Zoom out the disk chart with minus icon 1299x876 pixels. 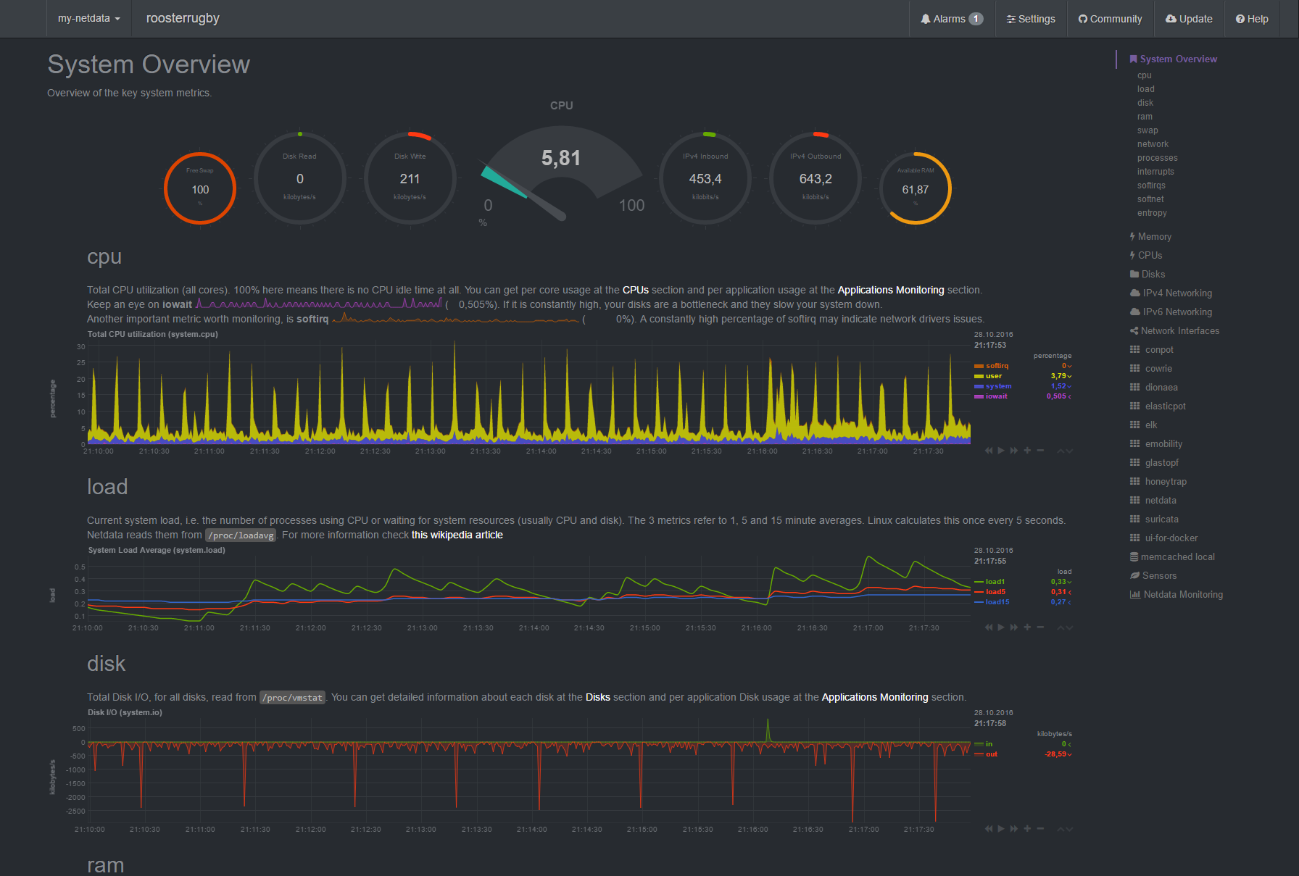coord(1040,829)
